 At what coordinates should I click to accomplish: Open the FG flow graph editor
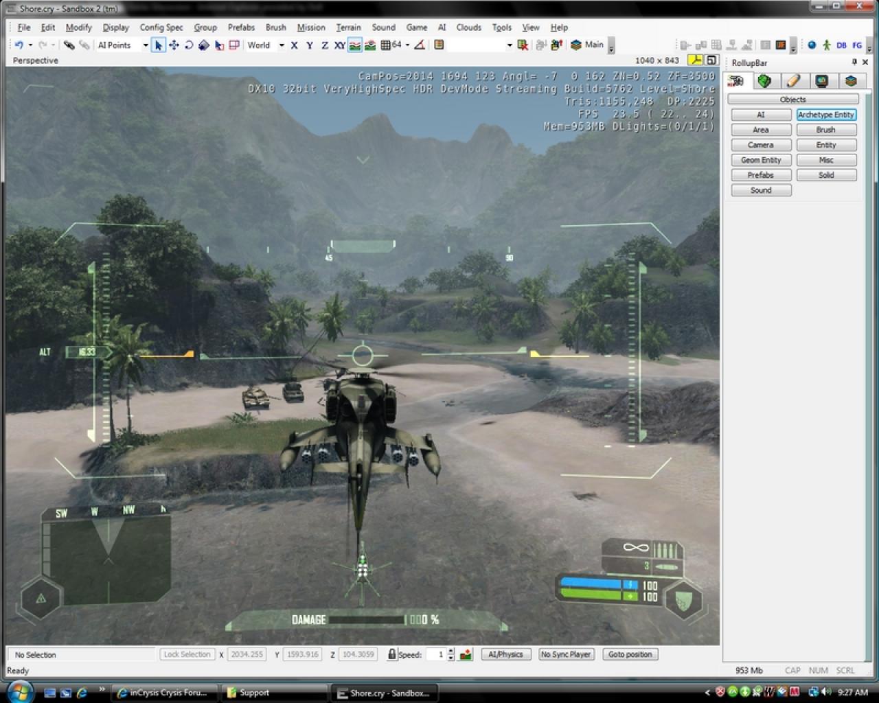pyautogui.click(x=857, y=45)
